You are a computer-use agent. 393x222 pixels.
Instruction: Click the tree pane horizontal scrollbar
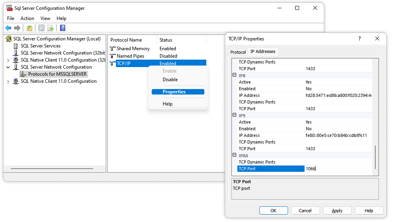click(51, 169)
